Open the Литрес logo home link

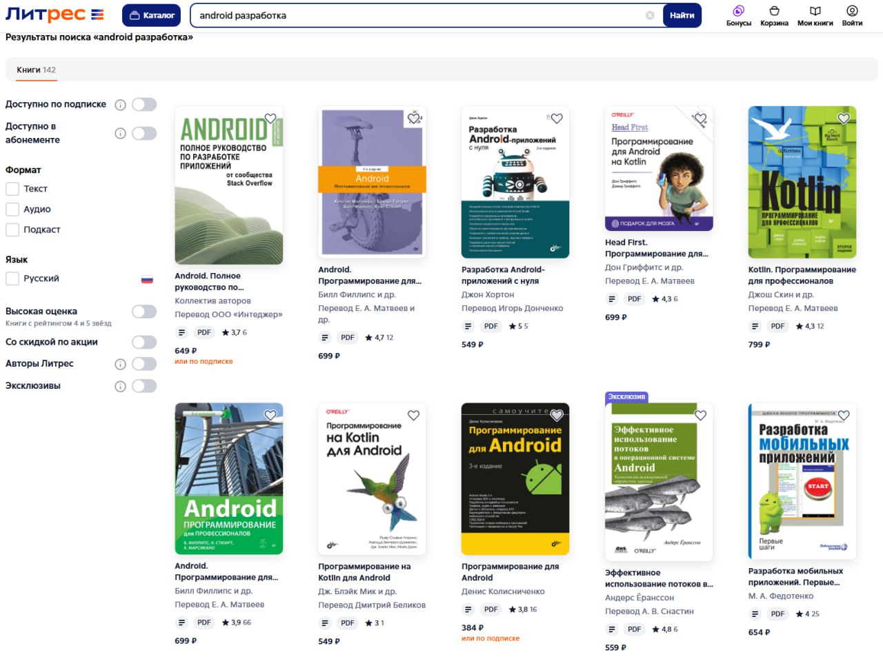[54, 14]
